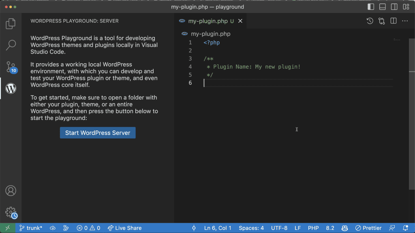Toggle the primary side bar visibility
Screen dimensions: 415x233
click(371, 7)
